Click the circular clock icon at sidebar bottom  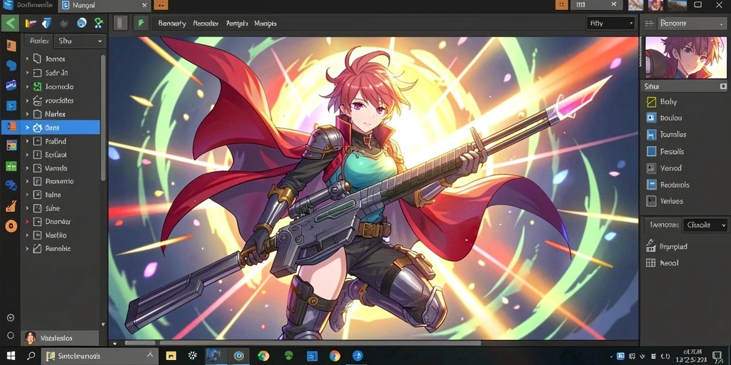[11, 317]
